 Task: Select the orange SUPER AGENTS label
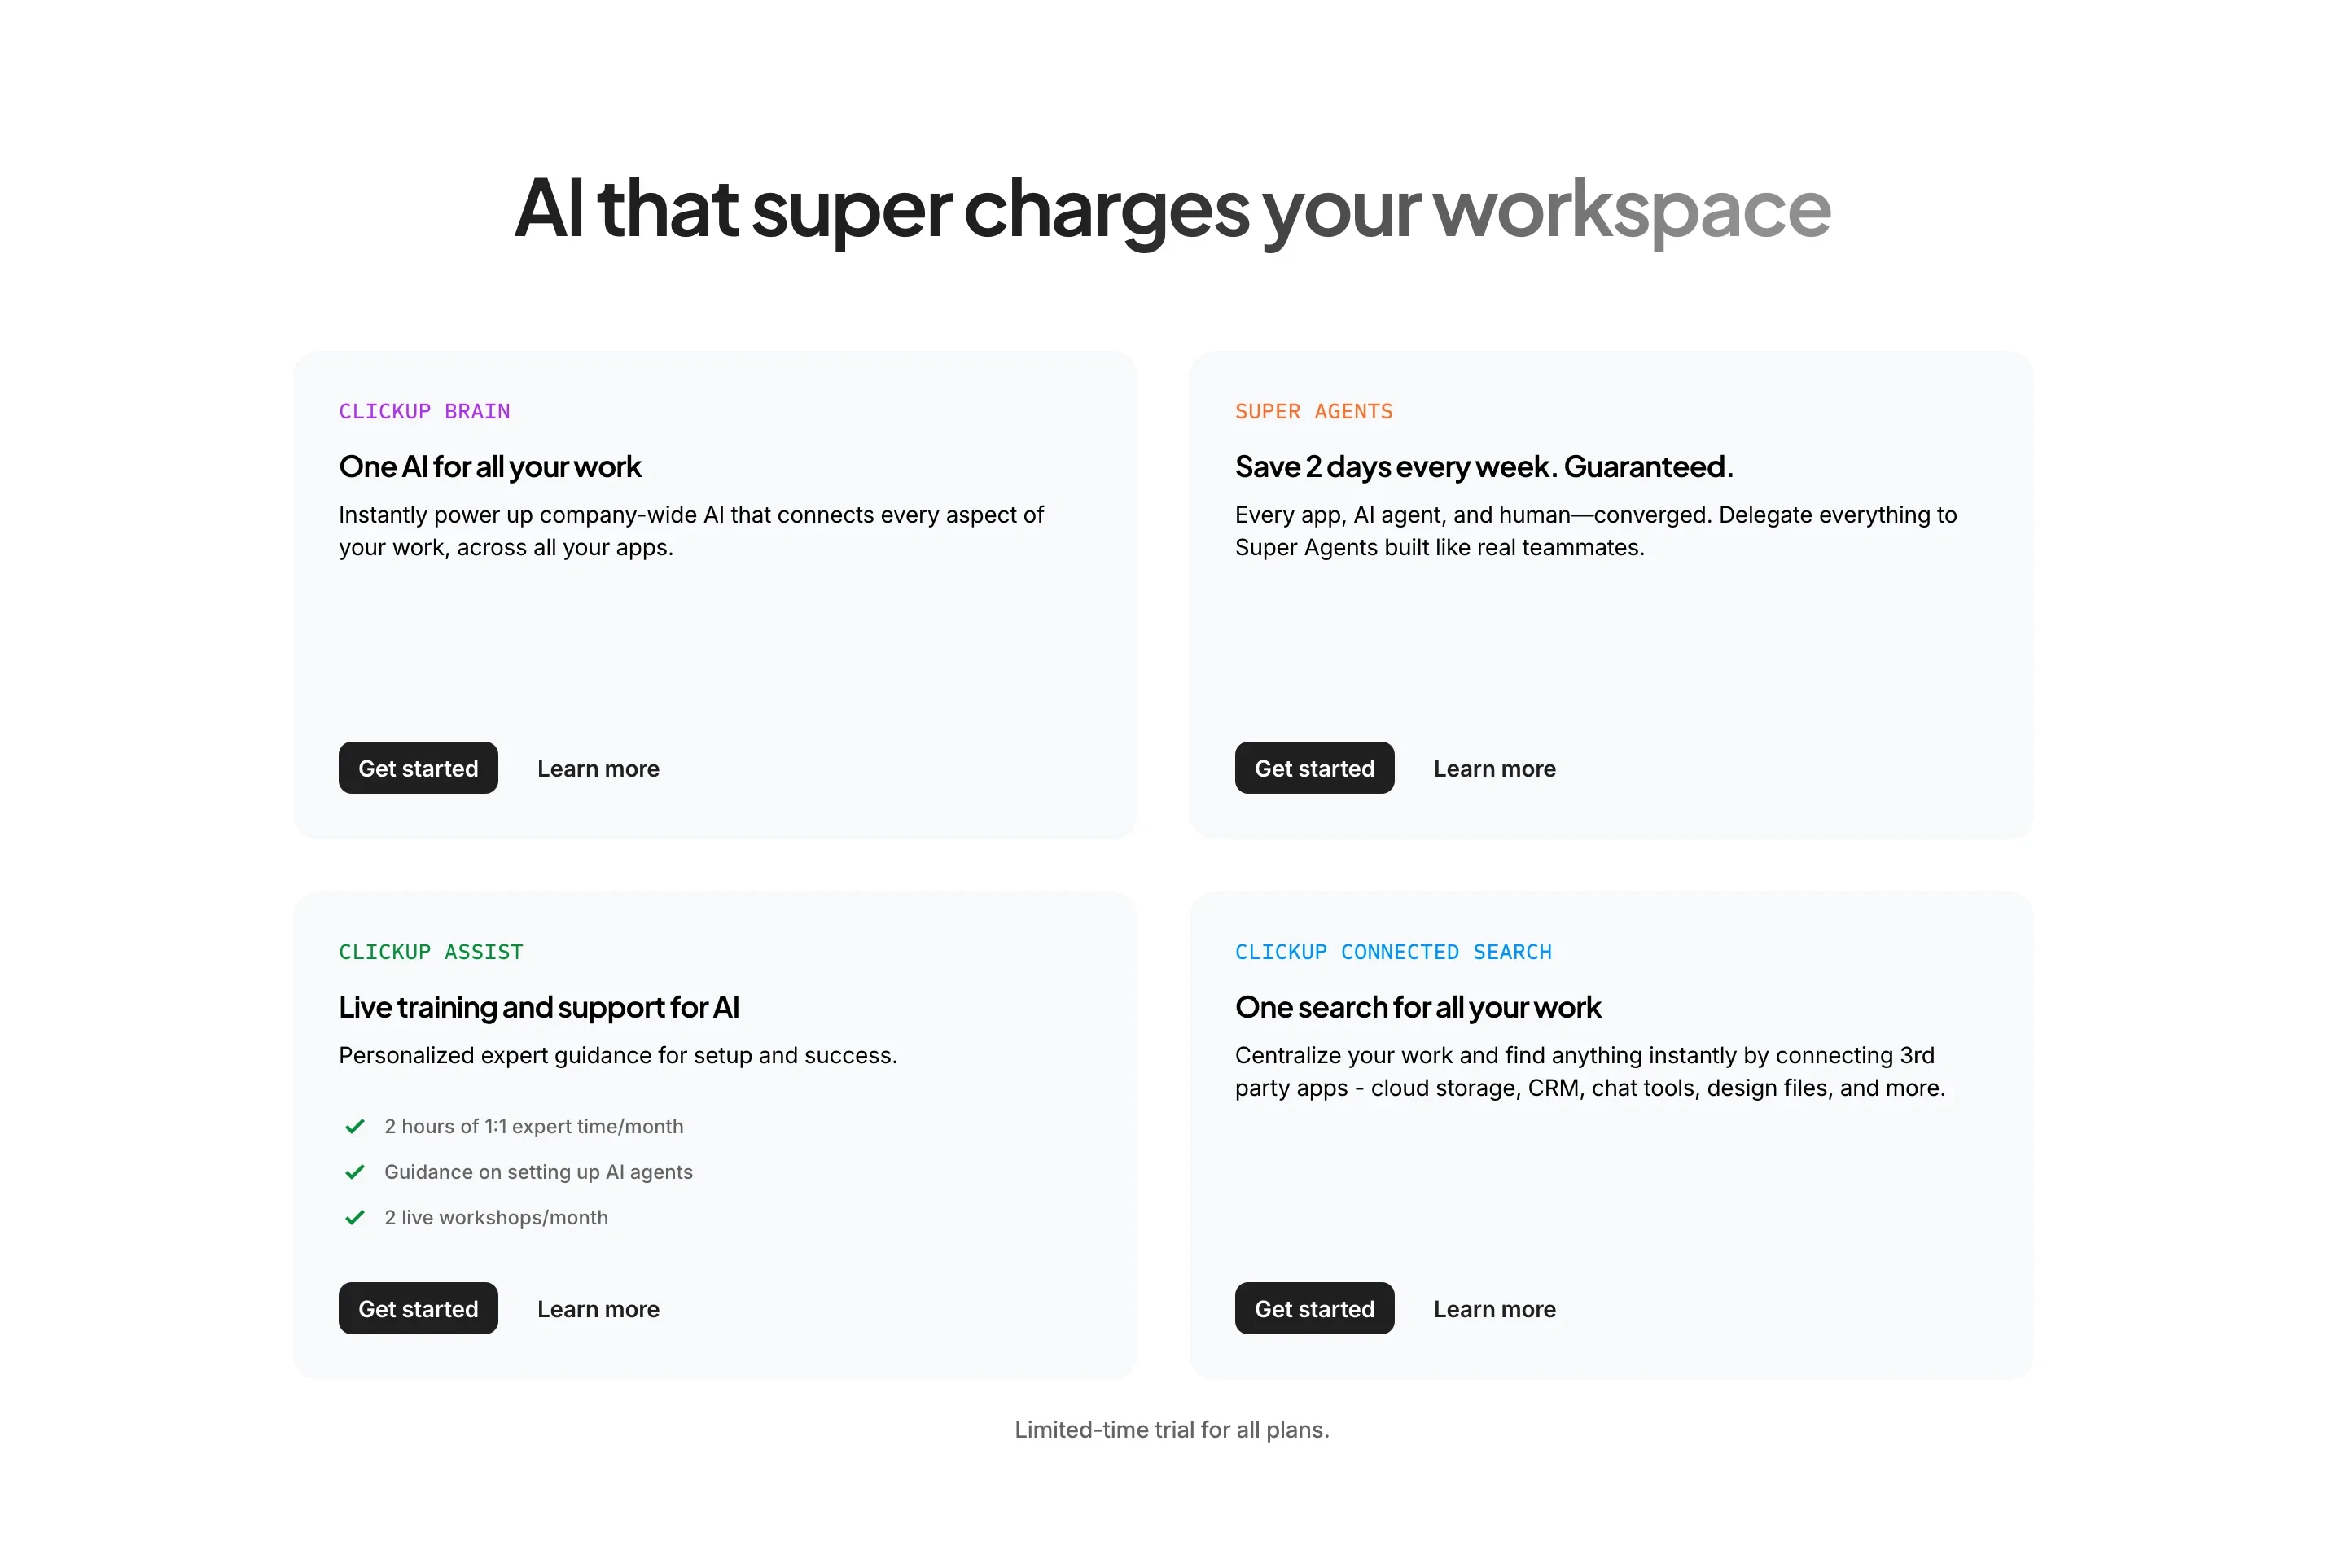point(1313,411)
